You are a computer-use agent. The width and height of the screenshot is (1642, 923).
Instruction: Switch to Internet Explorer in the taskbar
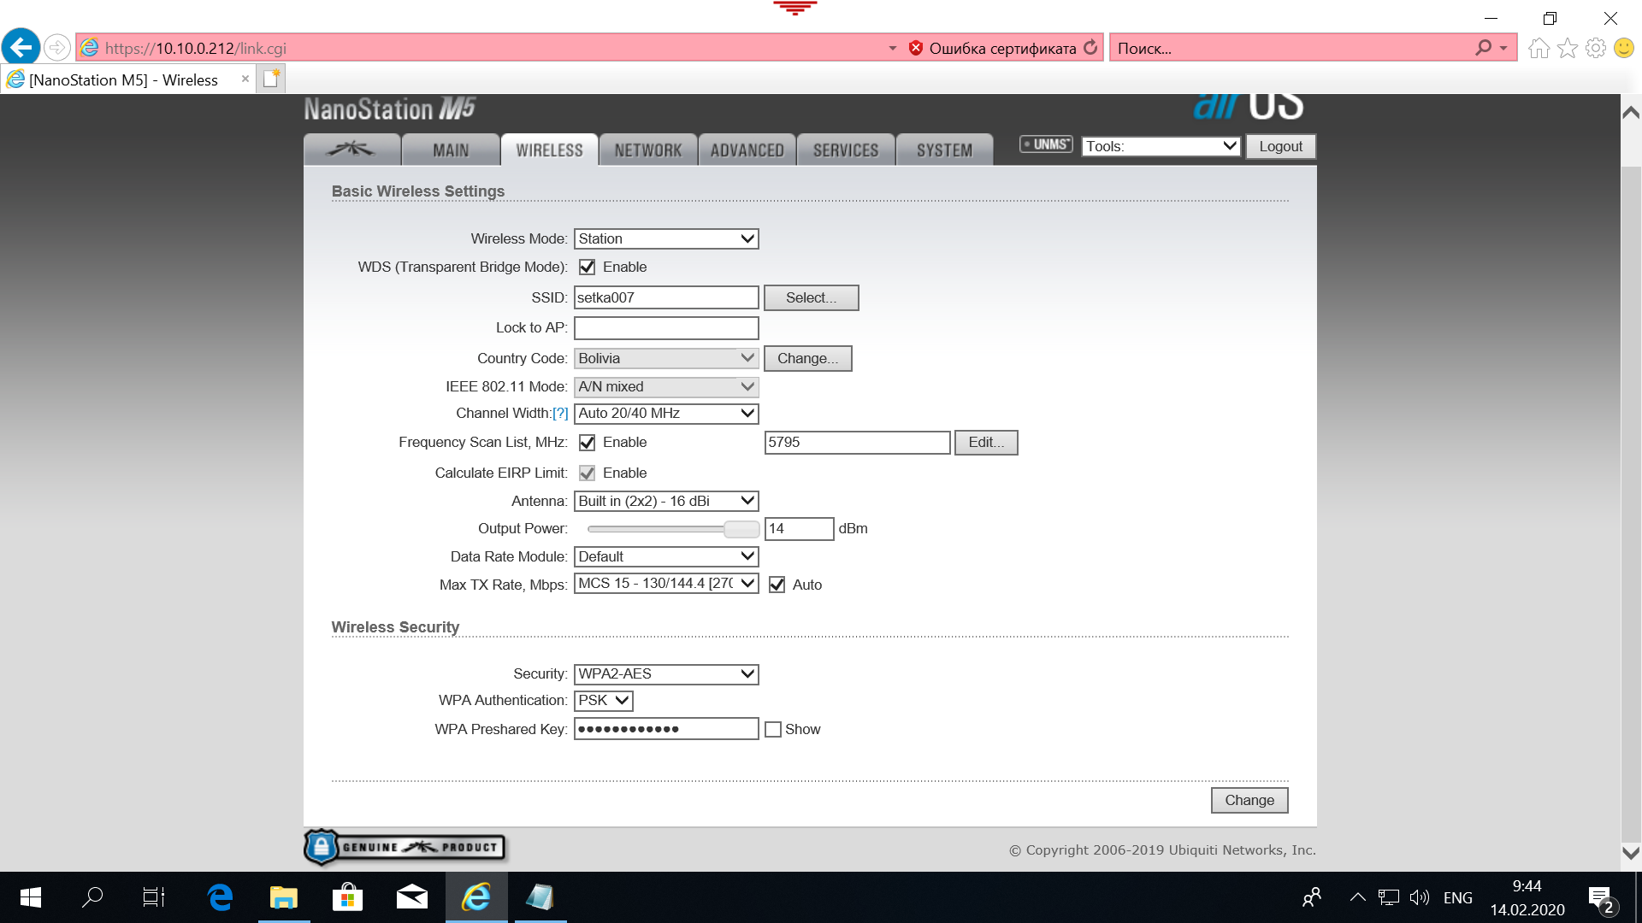pos(476,897)
